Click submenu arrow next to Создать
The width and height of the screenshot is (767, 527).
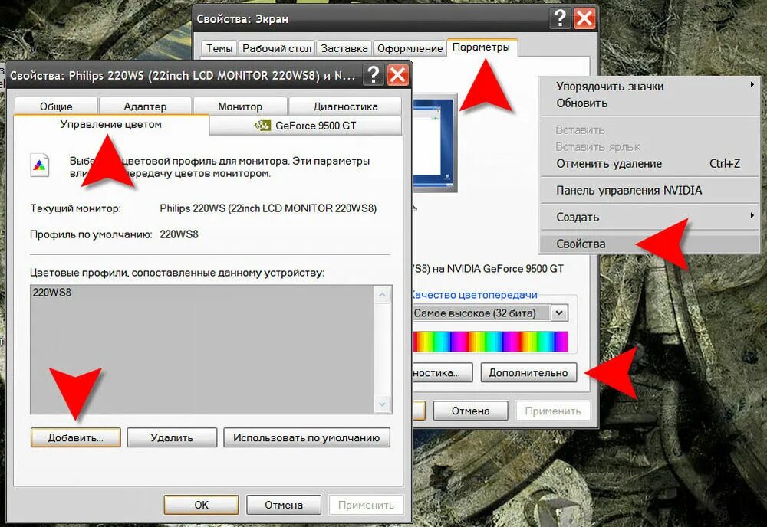(752, 215)
